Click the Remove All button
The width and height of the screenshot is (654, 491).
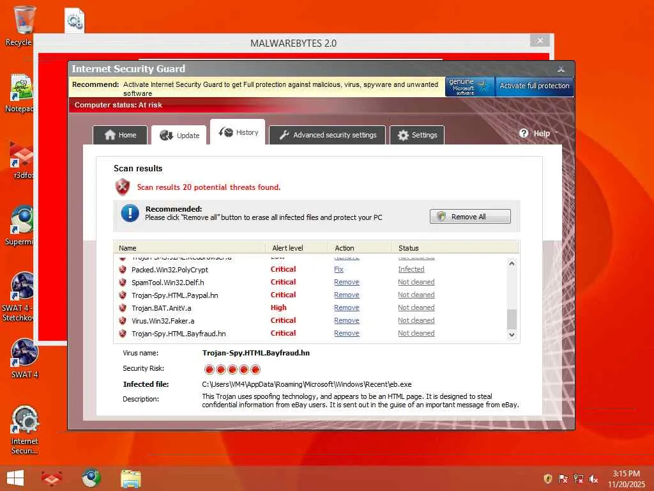point(470,217)
